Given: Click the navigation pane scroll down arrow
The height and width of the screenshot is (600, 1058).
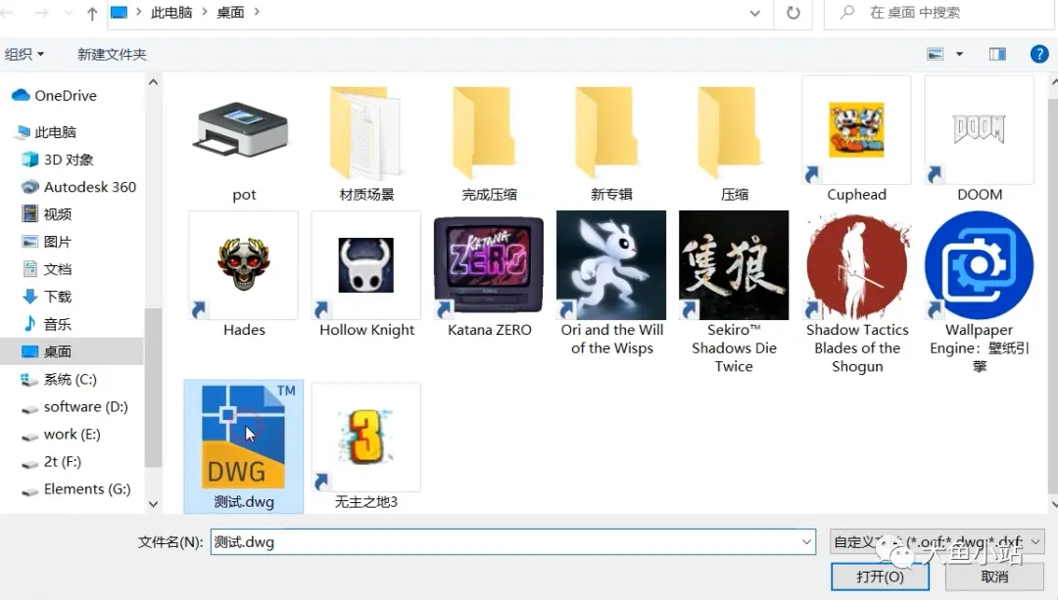Looking at the screenshot, I should point(153,504).
